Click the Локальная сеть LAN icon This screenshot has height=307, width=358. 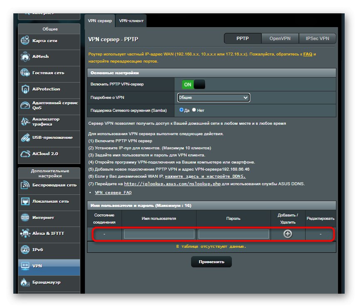coord(25,201)
